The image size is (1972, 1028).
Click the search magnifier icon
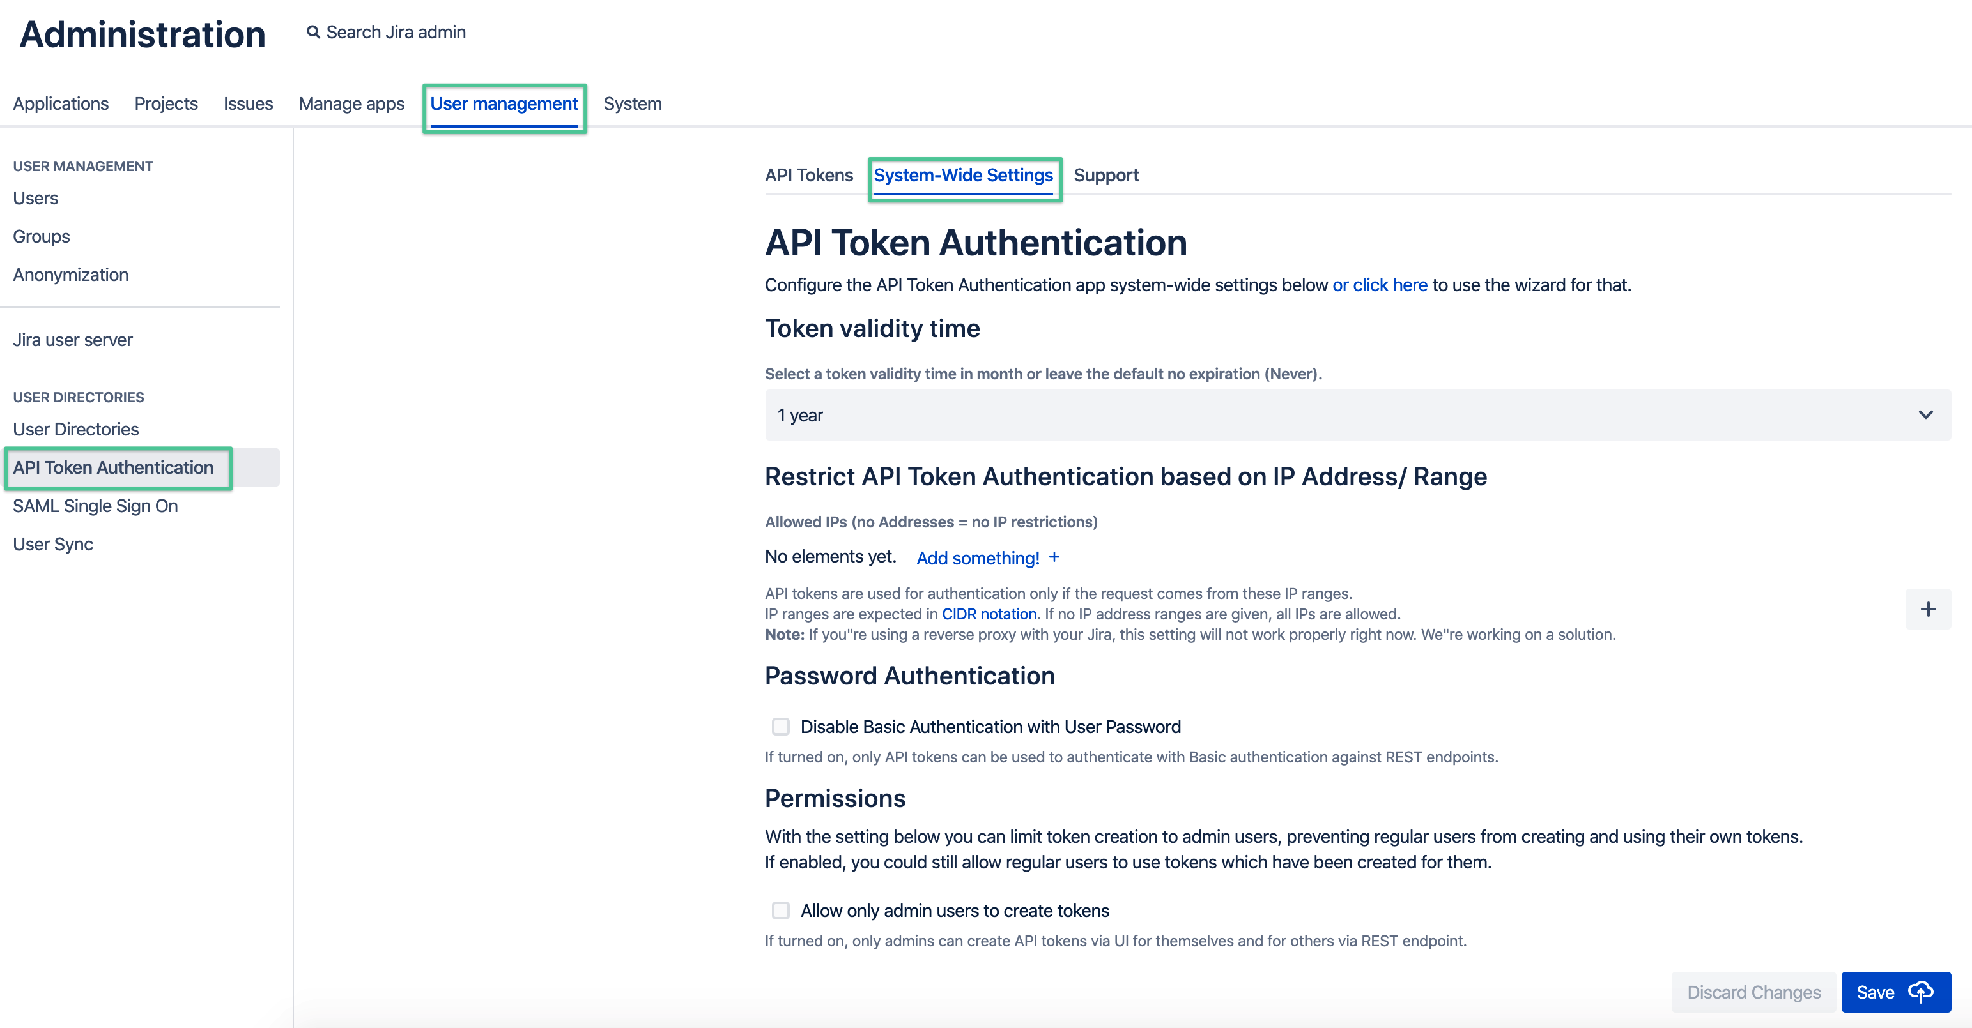pyautogui.click(x=313, y=32)
